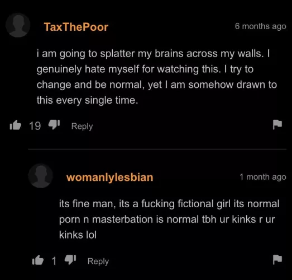Give womanlylesbian's reply a thumbs up
Image resolution: width=292 pixels, height=280 pixels.
(38, 260)
